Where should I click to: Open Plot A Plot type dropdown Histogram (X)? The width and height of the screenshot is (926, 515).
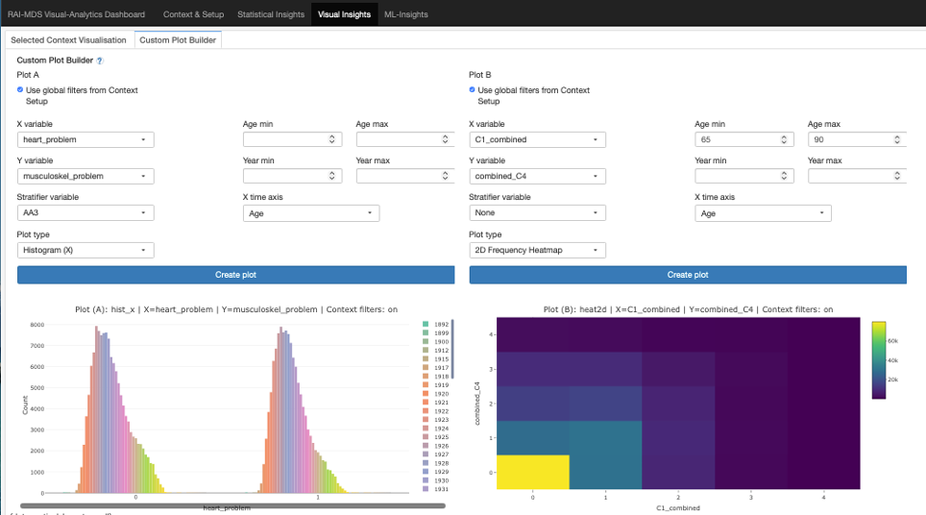pos(85,251)
